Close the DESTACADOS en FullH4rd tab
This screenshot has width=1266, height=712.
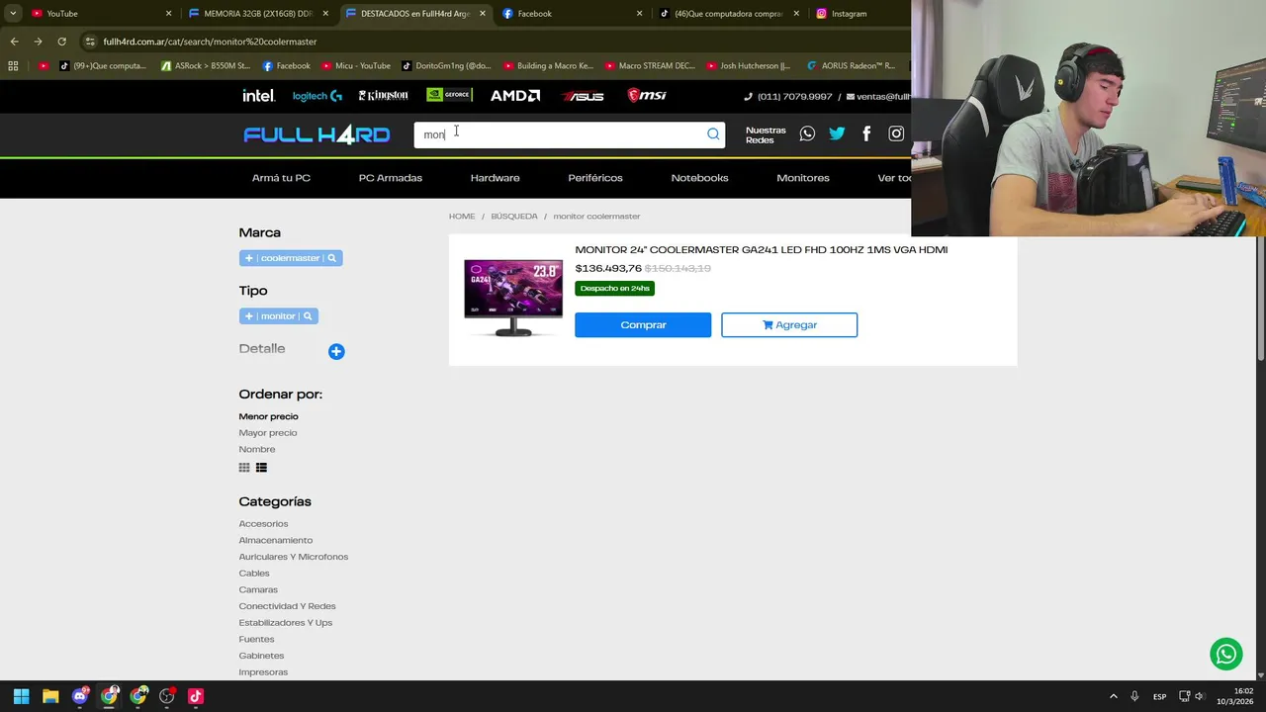coord(483,14)
